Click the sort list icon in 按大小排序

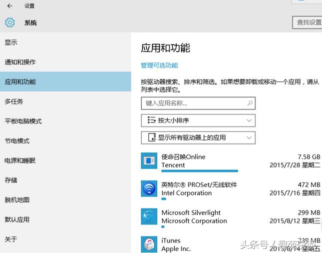pos(152,120)
